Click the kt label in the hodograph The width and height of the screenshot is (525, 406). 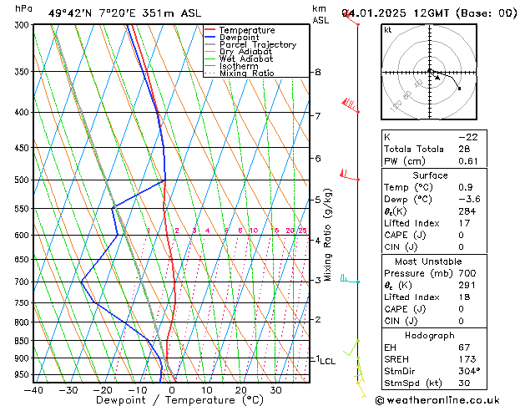388,30
